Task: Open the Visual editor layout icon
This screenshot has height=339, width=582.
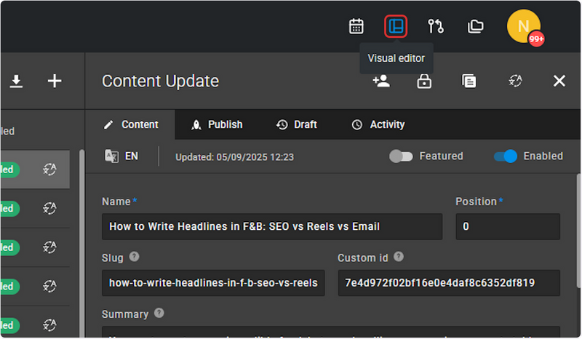Action: (x=396, y=26)
